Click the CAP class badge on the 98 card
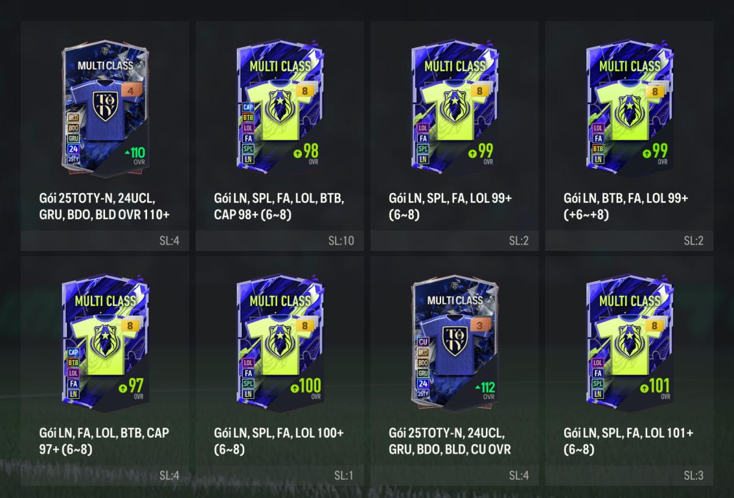Screen dimensions: 734x498 (248, 107)
